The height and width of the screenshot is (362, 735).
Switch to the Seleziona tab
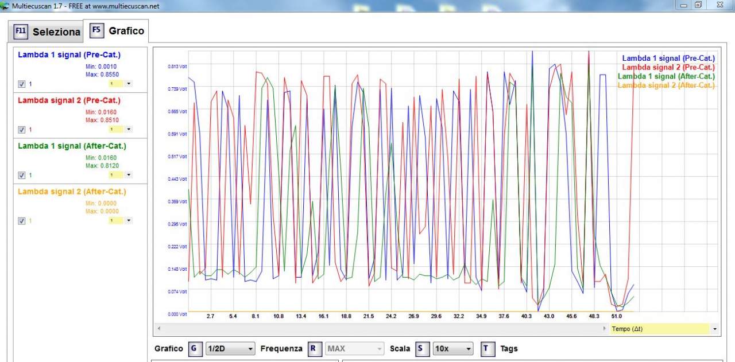coord(47,32)
